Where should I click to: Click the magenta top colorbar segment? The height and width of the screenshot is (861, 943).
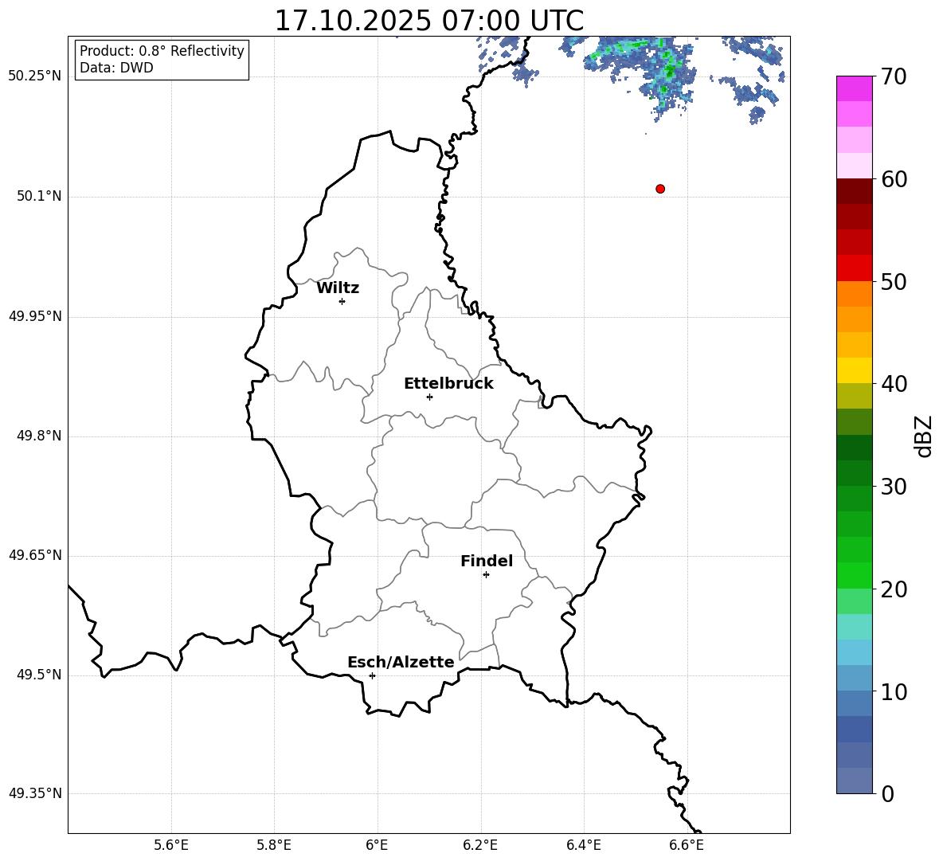point(855,89)
